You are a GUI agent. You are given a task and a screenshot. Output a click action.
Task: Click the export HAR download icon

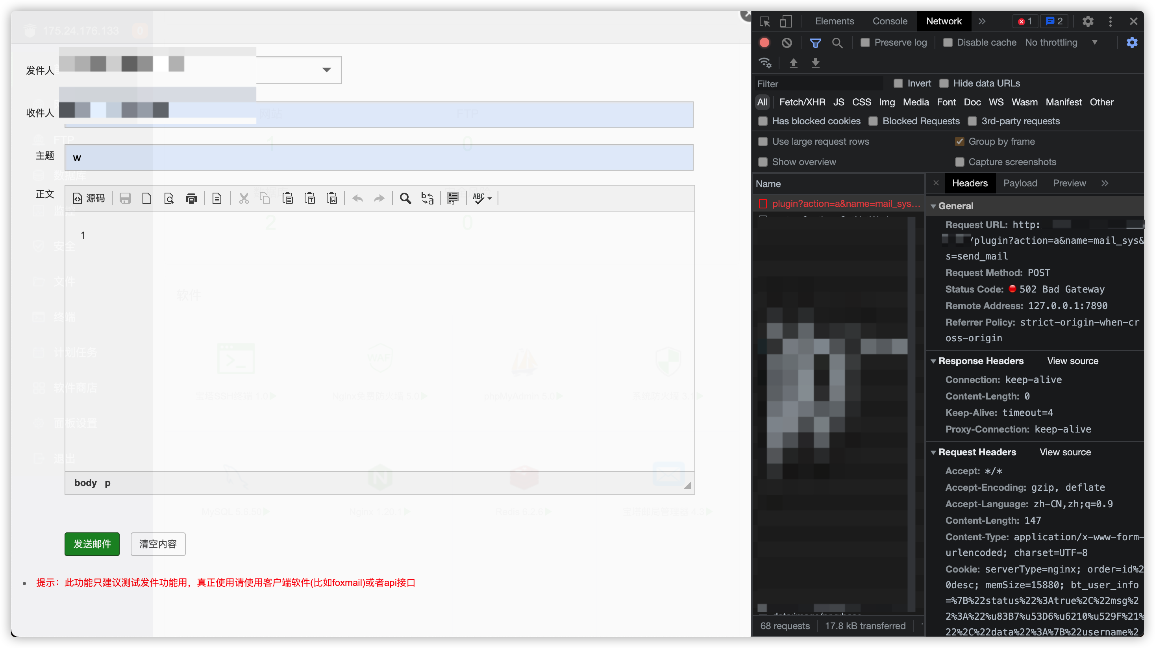816,63
